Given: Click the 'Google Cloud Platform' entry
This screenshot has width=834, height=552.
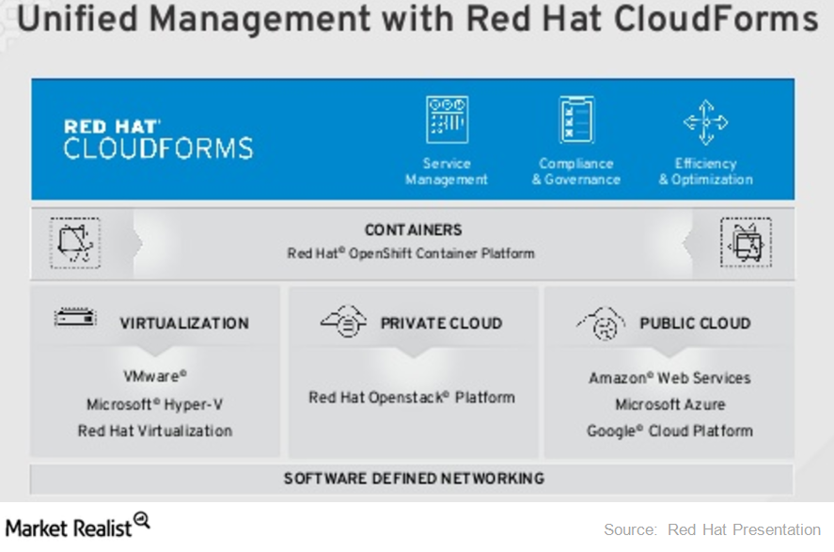Looking at the screenshot, I should (669, 431).
